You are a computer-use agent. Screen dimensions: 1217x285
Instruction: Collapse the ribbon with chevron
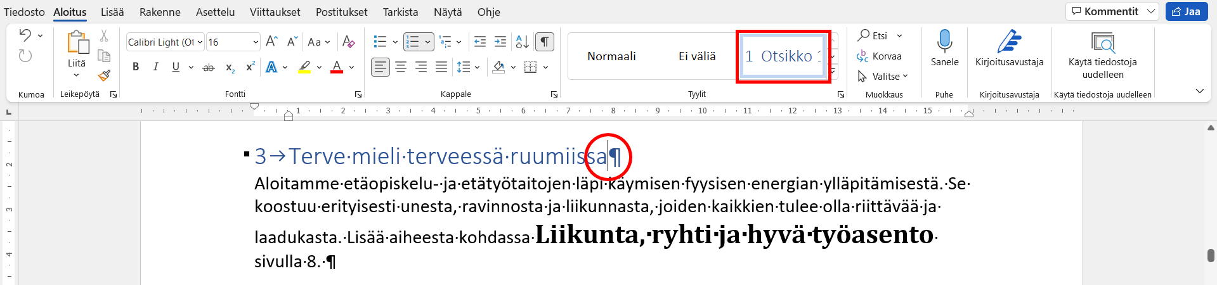(x=1199, y=91)
